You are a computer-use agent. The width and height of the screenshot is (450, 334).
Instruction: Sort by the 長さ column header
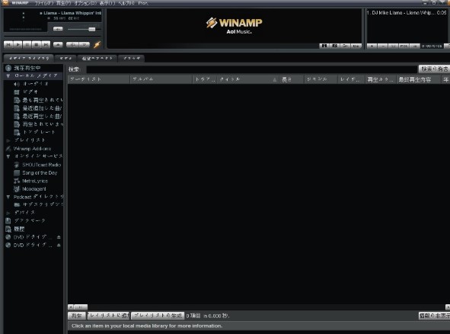(x=292, y=79)
